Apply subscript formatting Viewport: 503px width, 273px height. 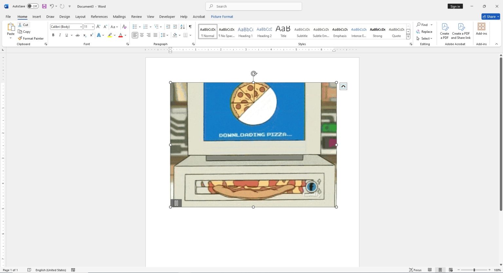tap(84, 35)
